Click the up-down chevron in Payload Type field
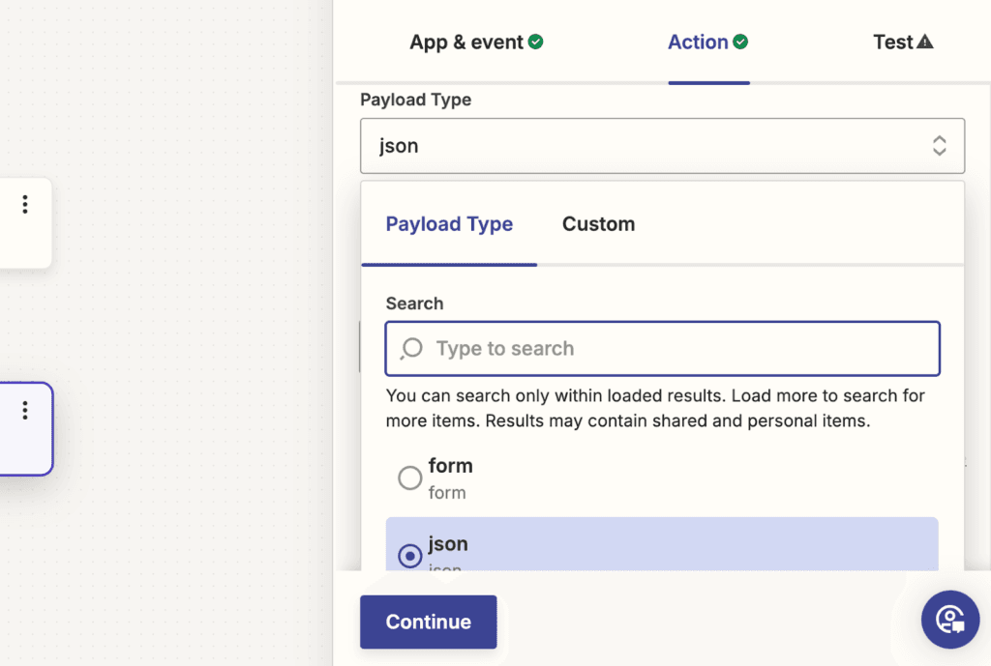Screen dimensions: 991x666 (939, 146)
